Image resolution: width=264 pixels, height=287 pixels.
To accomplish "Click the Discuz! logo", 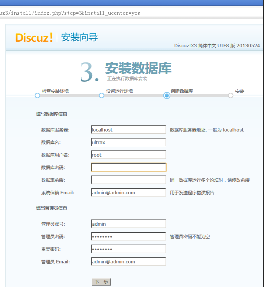I will (34, 38).
